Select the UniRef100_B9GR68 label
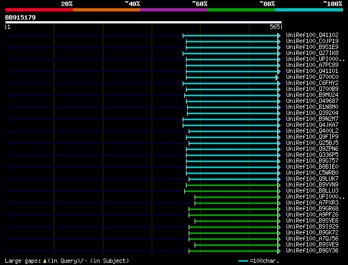The image size is (348, 265). (312, 209)
